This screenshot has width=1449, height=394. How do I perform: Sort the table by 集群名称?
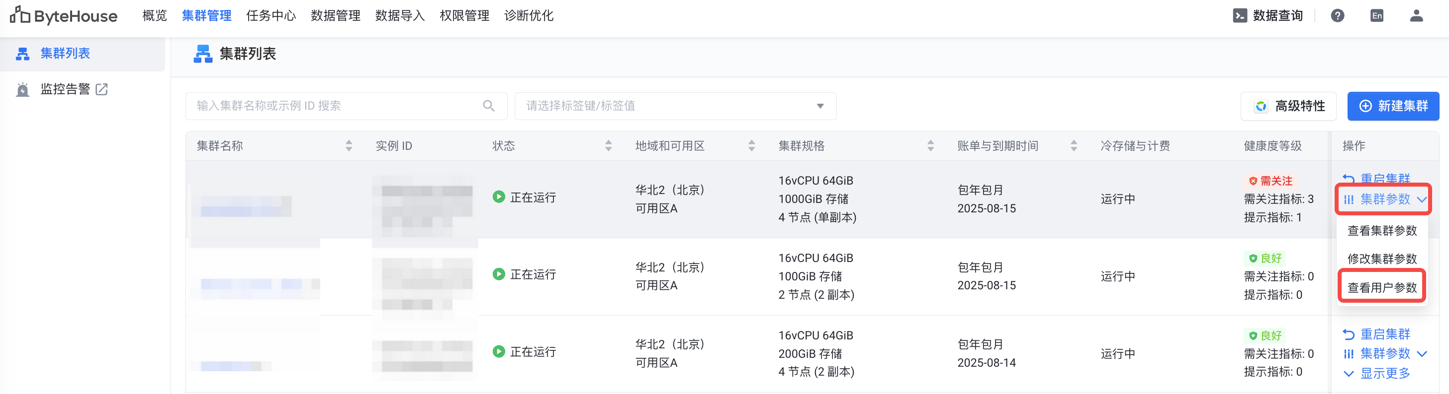pos(349,146)
